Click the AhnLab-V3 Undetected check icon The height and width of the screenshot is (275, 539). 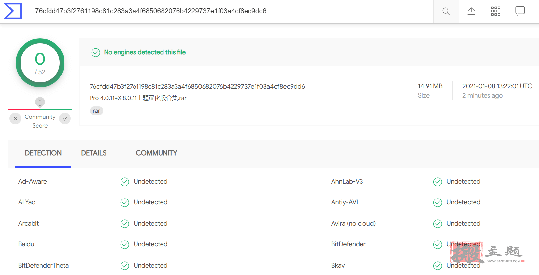(438, 182)
